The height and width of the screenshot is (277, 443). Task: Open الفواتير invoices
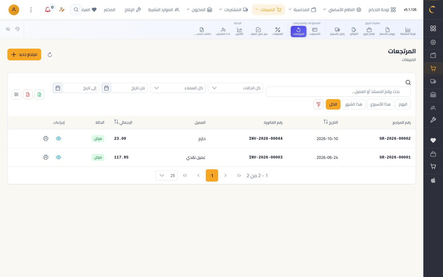click(354, 31)
